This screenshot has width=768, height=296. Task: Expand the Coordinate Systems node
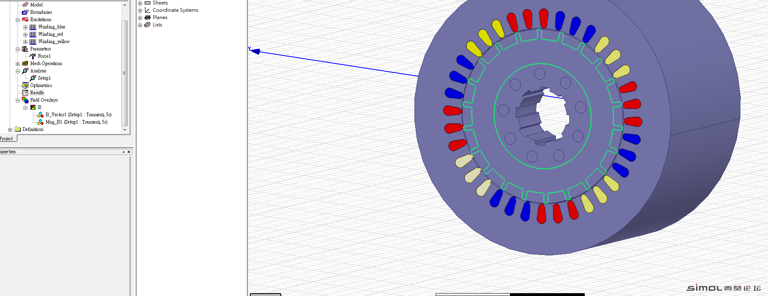pyautogui.click(x=140, y=11)
